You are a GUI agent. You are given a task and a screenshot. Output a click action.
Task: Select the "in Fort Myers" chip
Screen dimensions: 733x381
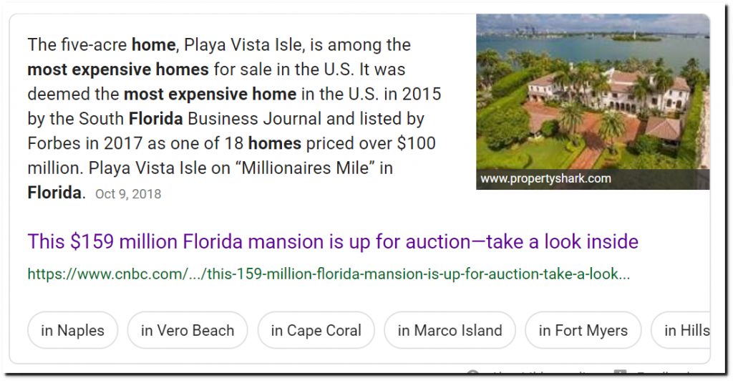click(x=583, y=330)
